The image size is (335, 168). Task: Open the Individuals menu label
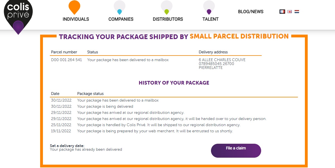point(76,19)
